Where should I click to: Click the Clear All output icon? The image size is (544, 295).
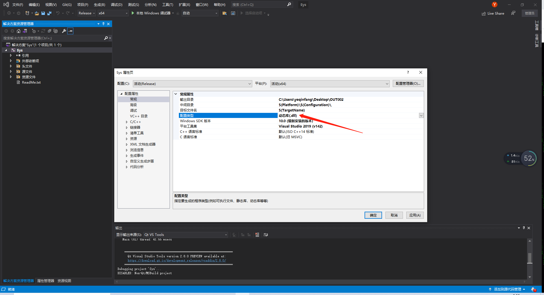[257, 234]
